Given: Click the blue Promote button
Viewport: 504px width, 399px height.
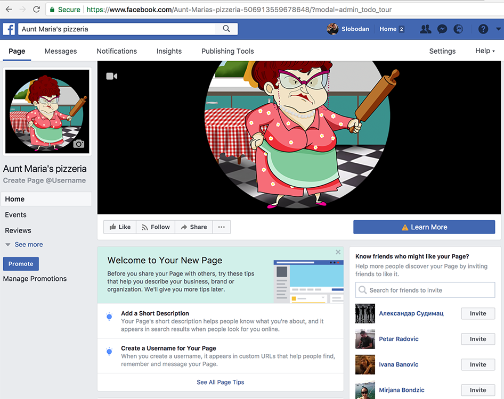Looking at the screenshot, I should click(21, 264).
